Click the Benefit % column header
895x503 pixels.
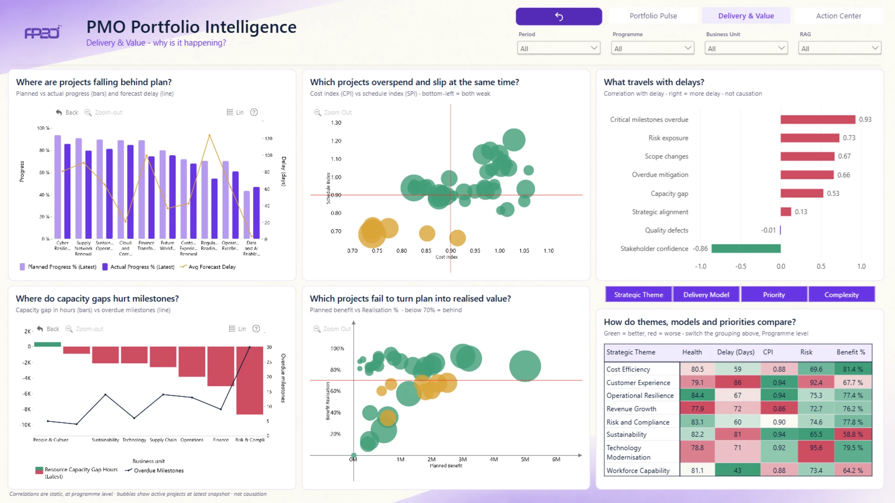click(851, 352)
